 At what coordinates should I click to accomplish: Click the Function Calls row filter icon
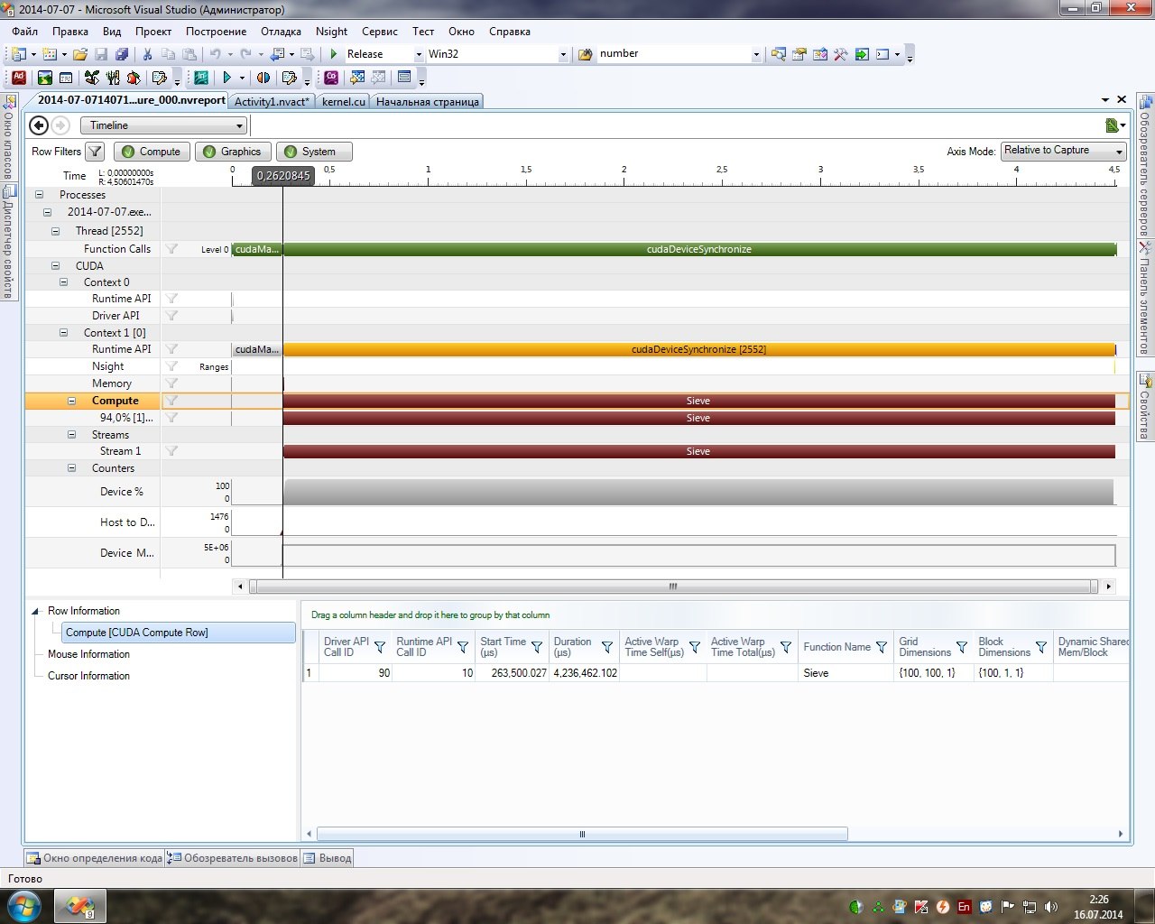pos(171,249)
